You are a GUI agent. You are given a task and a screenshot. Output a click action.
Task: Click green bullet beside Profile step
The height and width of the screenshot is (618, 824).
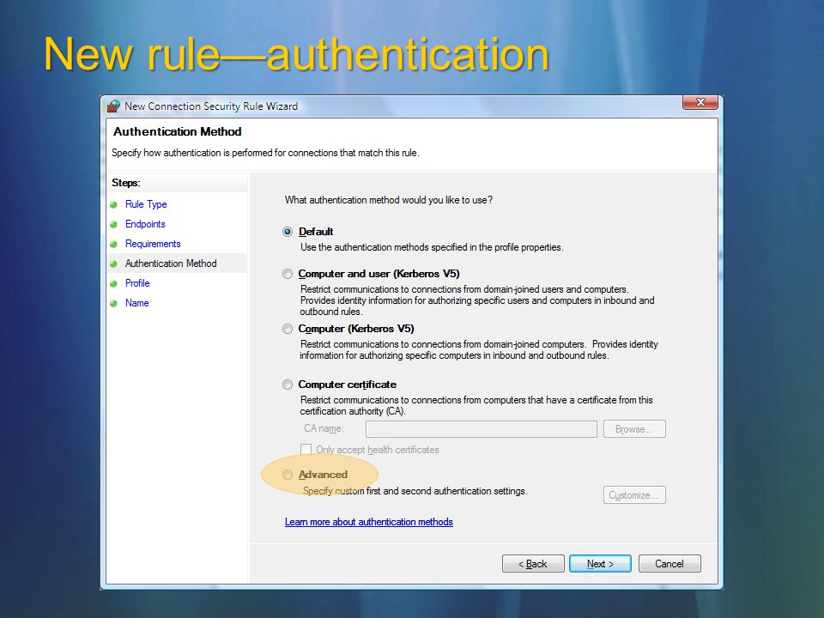click(x=113, y=284)
